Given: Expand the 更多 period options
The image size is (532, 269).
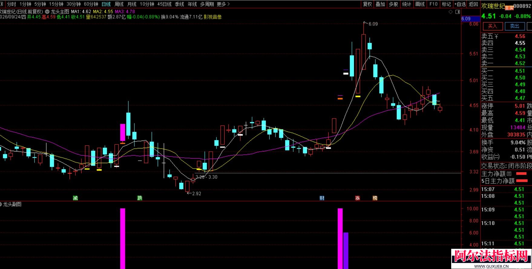Looking at the screenshot, I should (x=223, y=4).
